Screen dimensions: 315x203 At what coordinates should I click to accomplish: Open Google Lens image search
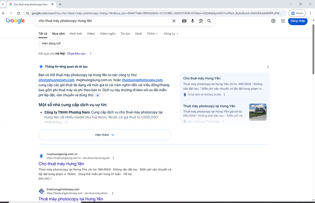click(x=201, y=21)
